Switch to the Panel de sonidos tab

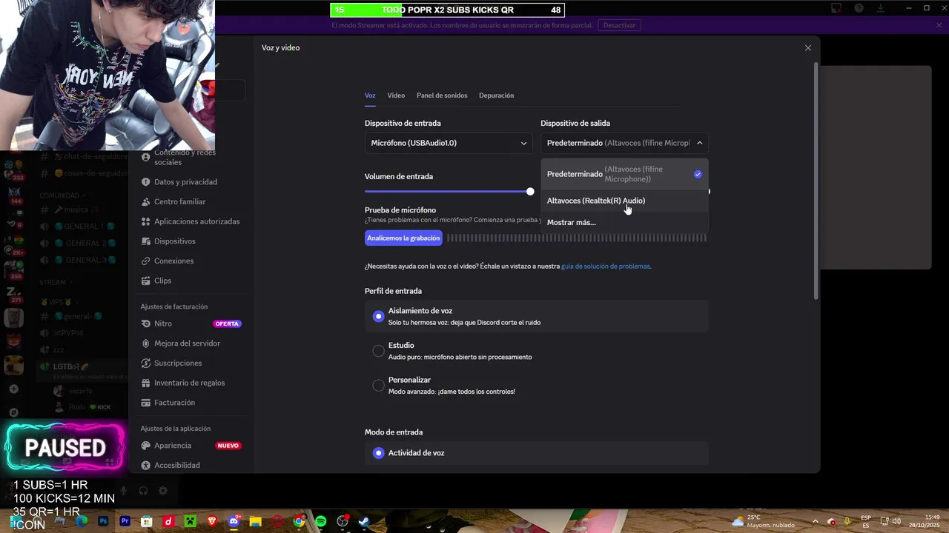tap(442, 95)
